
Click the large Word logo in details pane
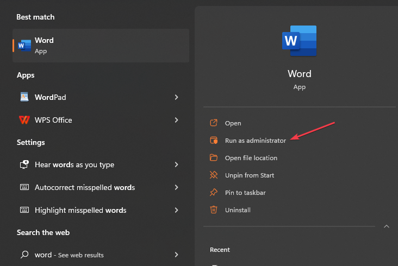299,41
